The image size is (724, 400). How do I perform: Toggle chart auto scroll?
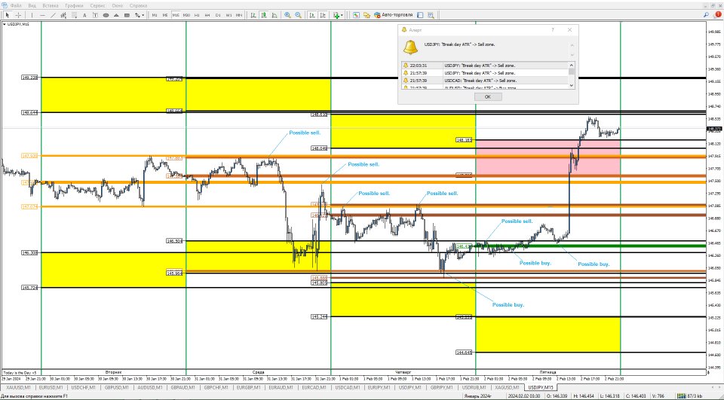click(x=312, y=15)
